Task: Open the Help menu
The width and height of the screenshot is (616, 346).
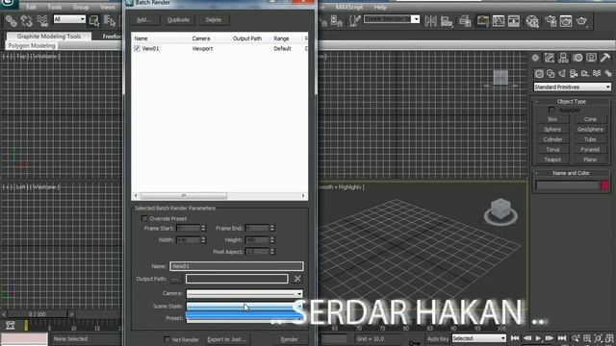Action: [x=380, y=7]
